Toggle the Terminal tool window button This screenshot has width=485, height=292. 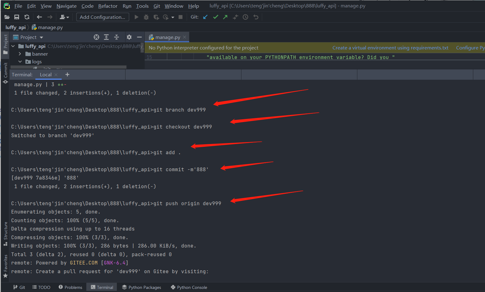click(x=102, y=287)
